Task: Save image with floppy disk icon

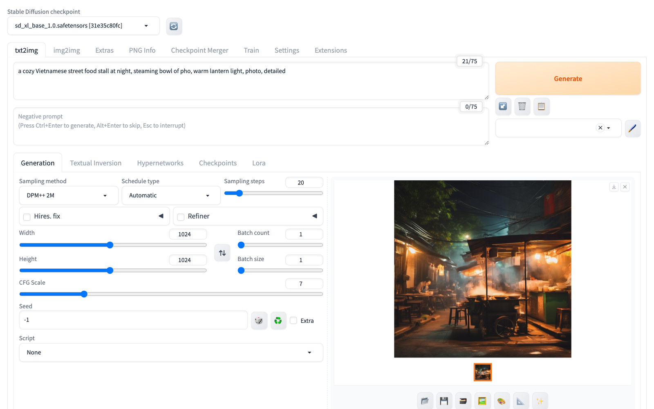Action: coord(444,401)
